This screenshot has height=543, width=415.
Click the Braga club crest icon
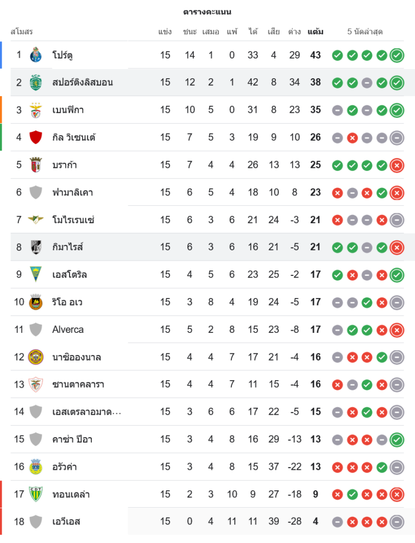[x=36, y=165]
